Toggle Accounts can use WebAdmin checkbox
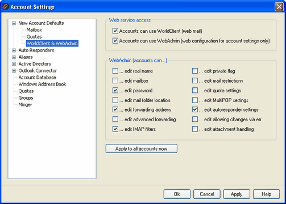Image resolution: width=286 pixels, height=204 pixels. 115,41
